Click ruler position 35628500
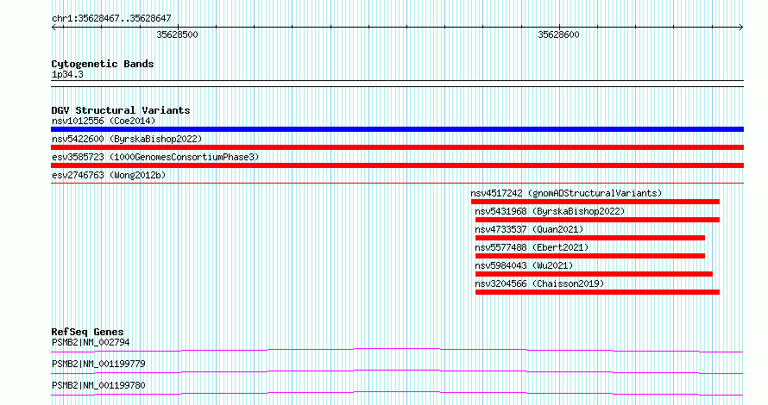Viewport: 768px width, 405px height. pyautogui.click(x=177, y=34)
